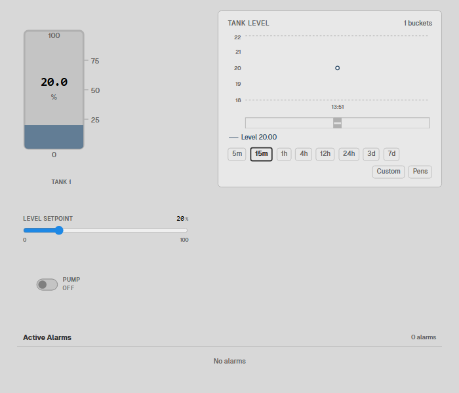
Task: Click the TANK 1 label
Action: coord(61,182)
